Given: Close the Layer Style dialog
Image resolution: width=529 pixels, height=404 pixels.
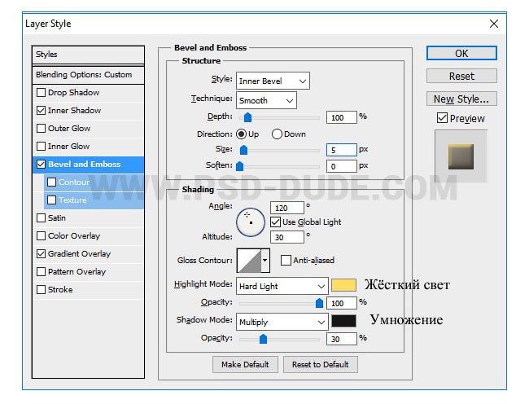Looking at the screenshot, I should click(493, 24).
